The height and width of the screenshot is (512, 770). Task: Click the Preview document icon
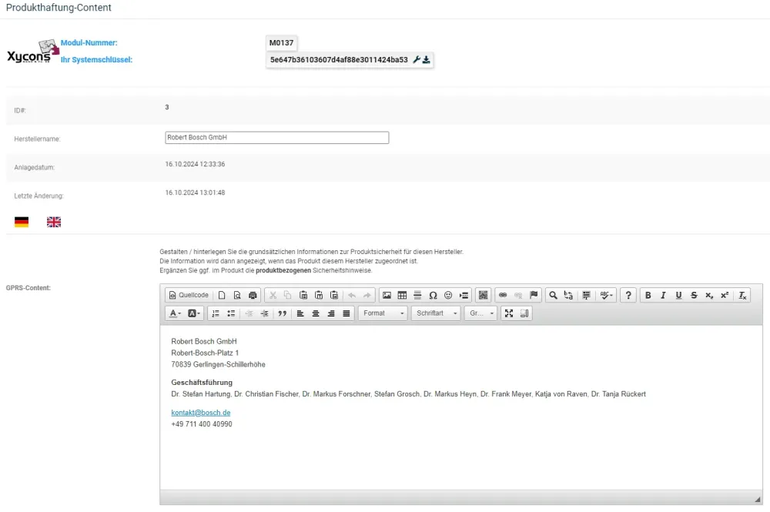click(x=237, y=295)
